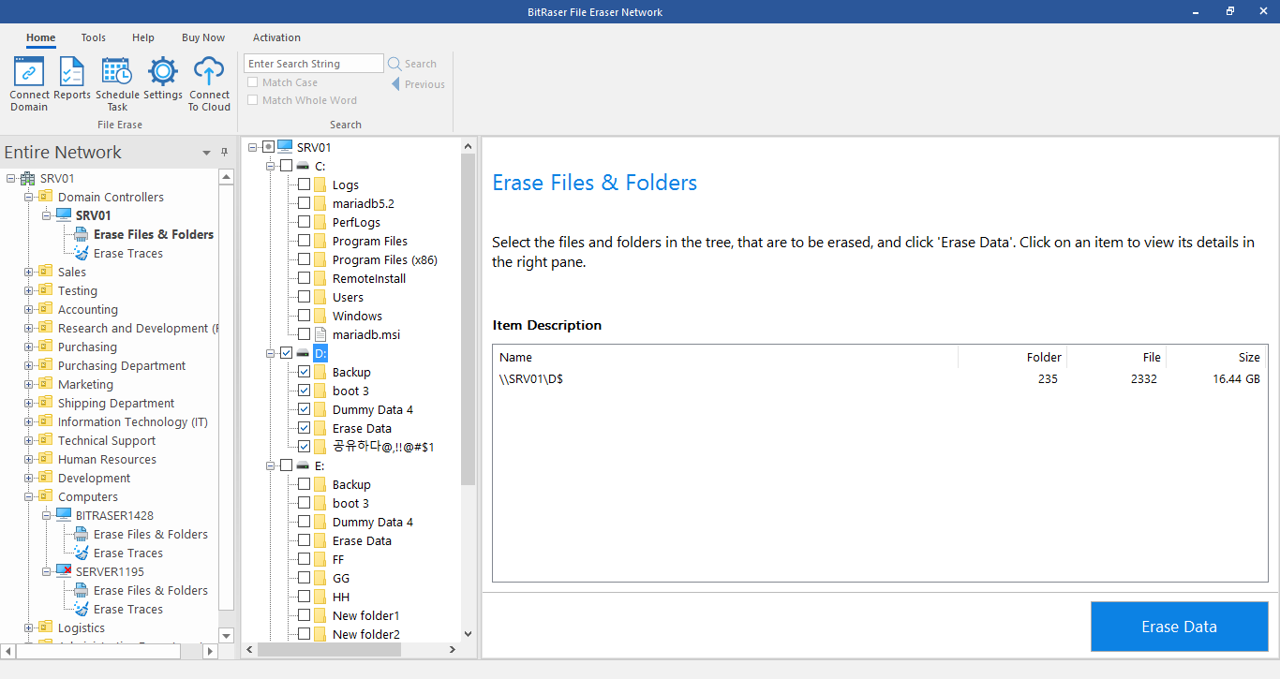Image resolution: width=1280 pixels, height=679 pixels.
Task: Click the Erase Data button
Action: tap(1179, 627)
